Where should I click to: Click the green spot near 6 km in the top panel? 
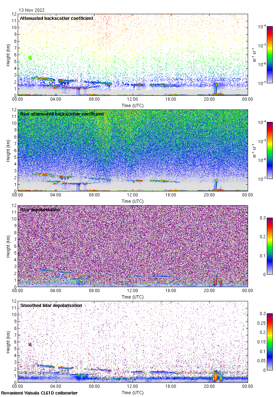[30, 58]
